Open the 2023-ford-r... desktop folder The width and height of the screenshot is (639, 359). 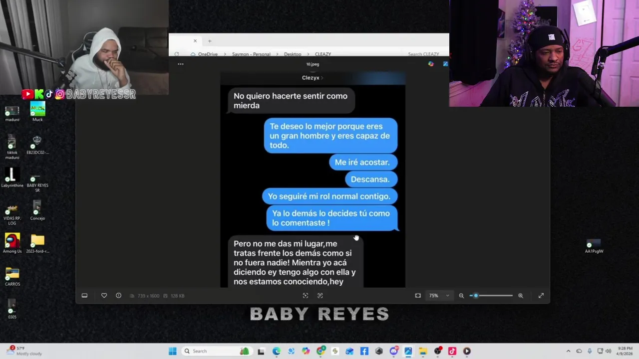tap(37, 244)
